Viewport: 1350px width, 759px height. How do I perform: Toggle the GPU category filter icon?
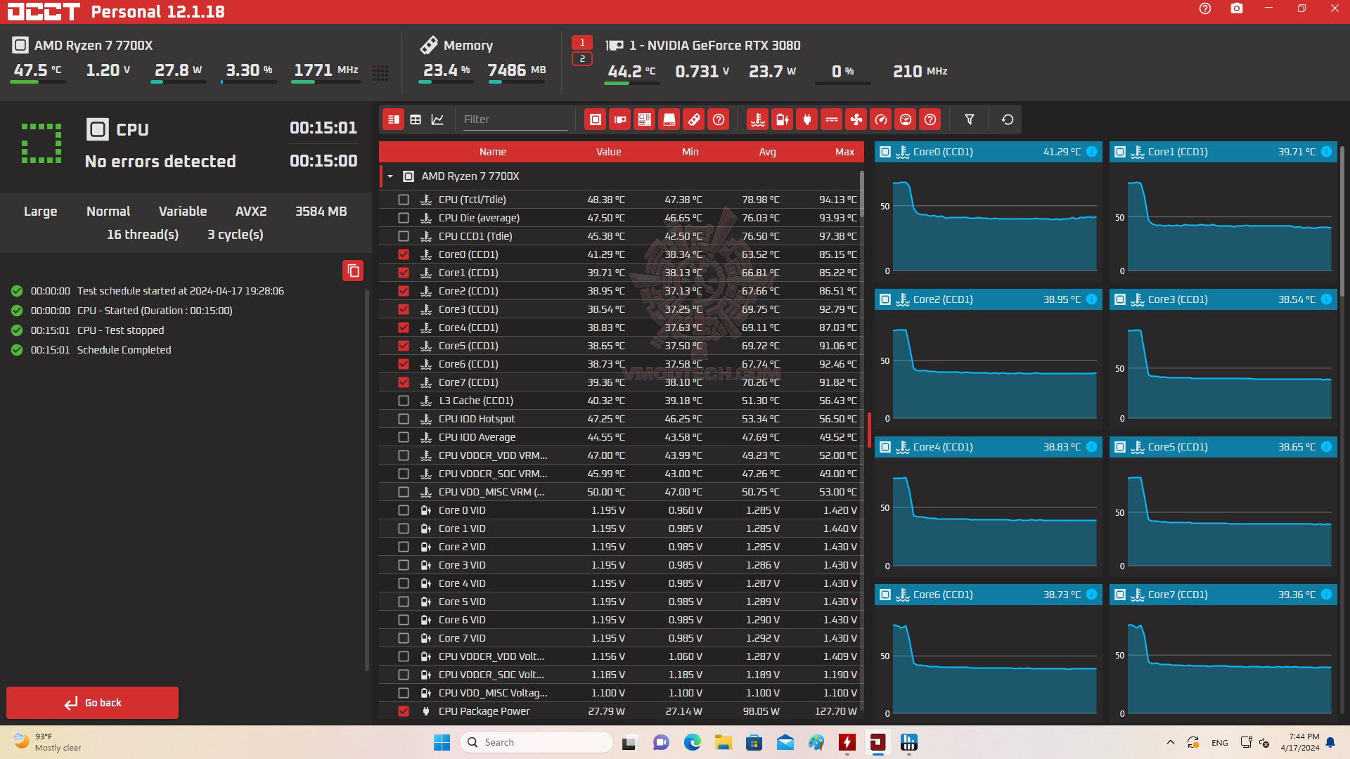[619, 119]
